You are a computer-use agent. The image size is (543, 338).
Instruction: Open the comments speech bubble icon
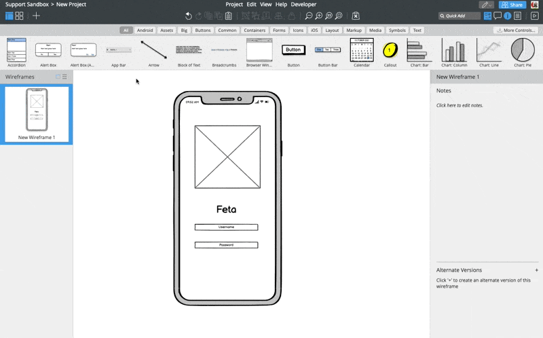498,16
